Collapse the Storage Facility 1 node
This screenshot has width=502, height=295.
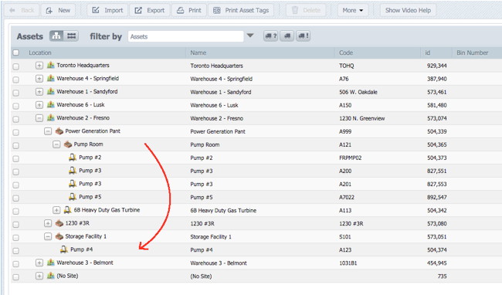pyautogui.click(x=48, y=236)
